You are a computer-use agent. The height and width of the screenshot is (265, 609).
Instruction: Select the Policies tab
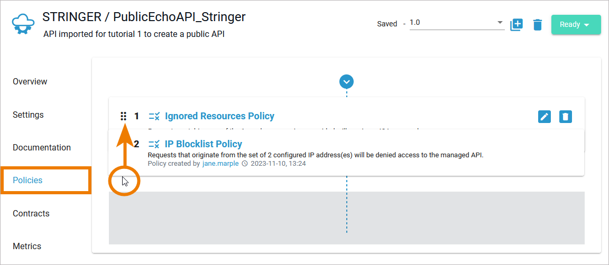(27, 181)
